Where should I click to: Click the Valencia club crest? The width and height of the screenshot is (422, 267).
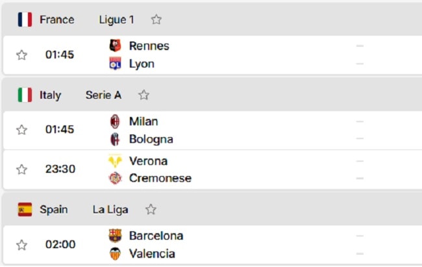(x=115, y=253)
